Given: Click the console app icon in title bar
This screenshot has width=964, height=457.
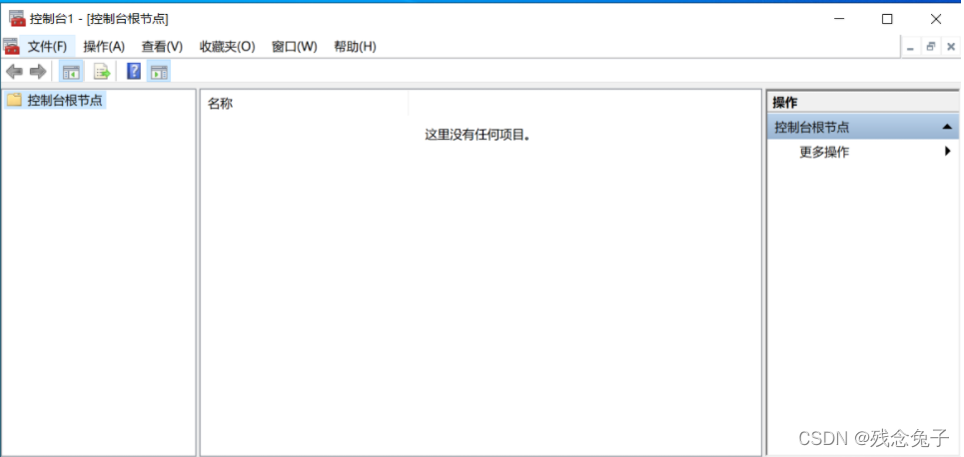Looking at the screenshot, I should [17, 18].
